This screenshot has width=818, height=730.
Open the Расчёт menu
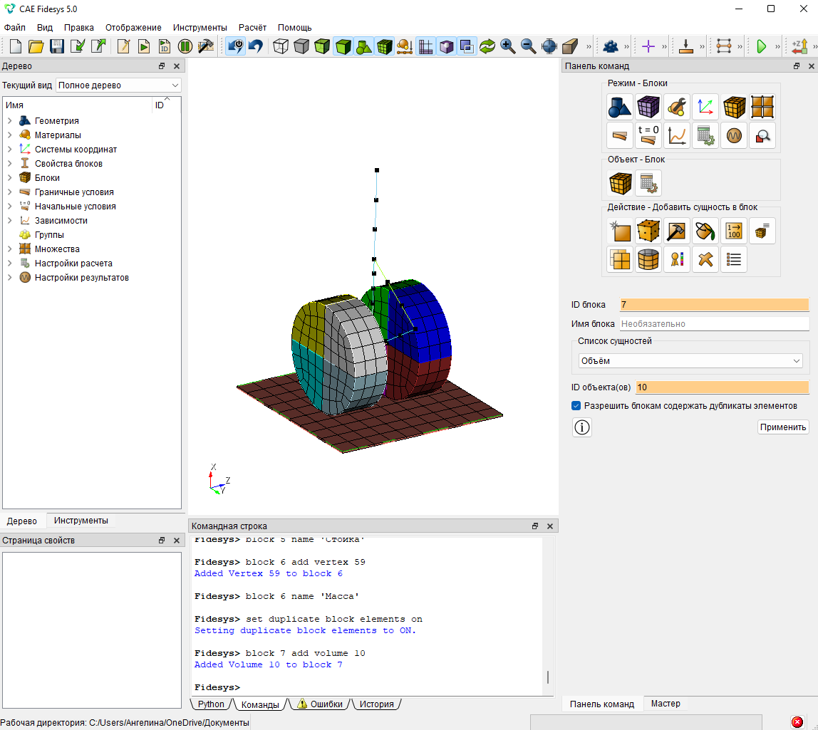252,28
